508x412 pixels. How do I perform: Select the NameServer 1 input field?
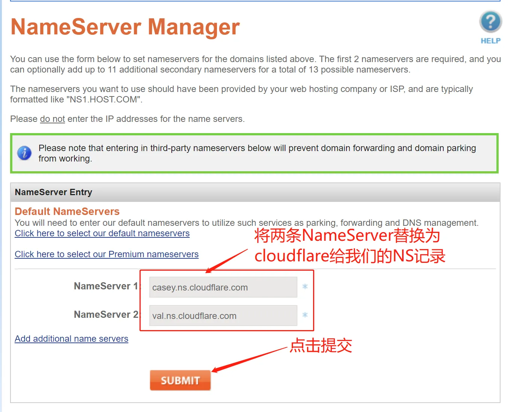pos(223,287)
